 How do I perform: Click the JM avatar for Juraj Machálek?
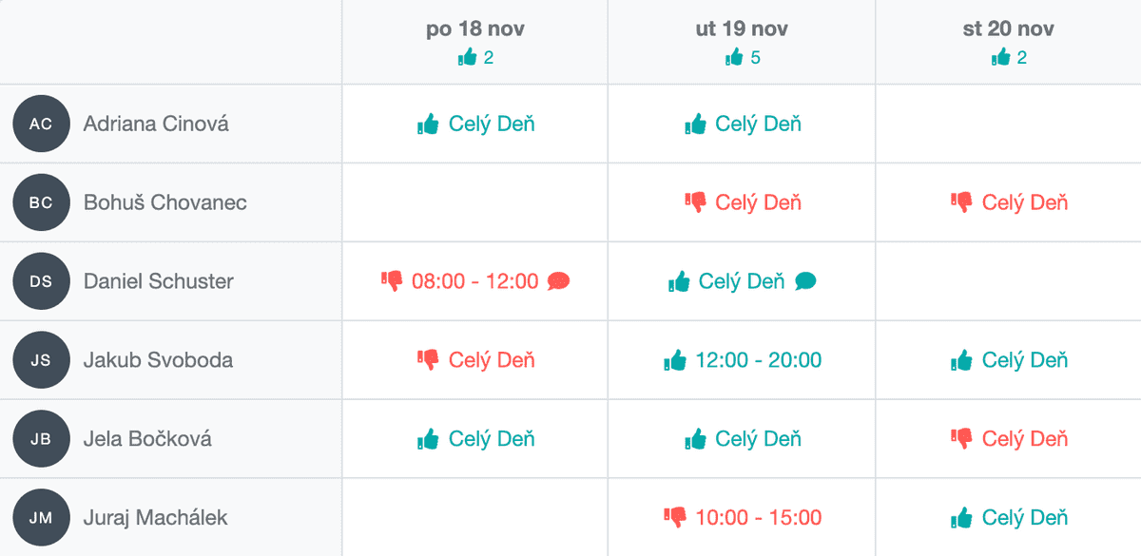coord(41,517)
